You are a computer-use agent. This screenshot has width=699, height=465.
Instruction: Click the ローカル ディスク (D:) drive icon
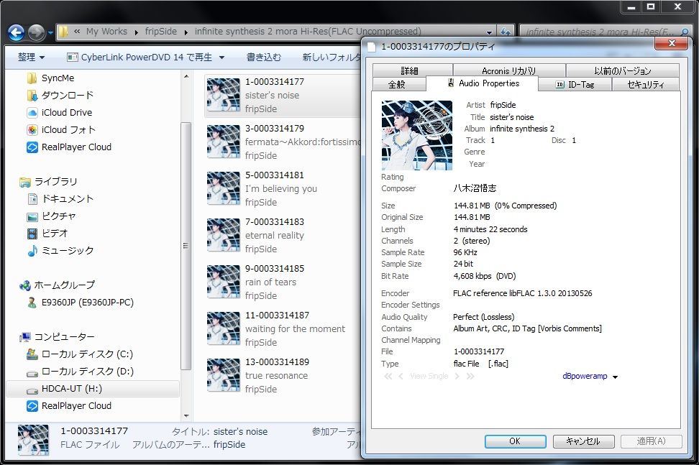[x=32, y=372]
